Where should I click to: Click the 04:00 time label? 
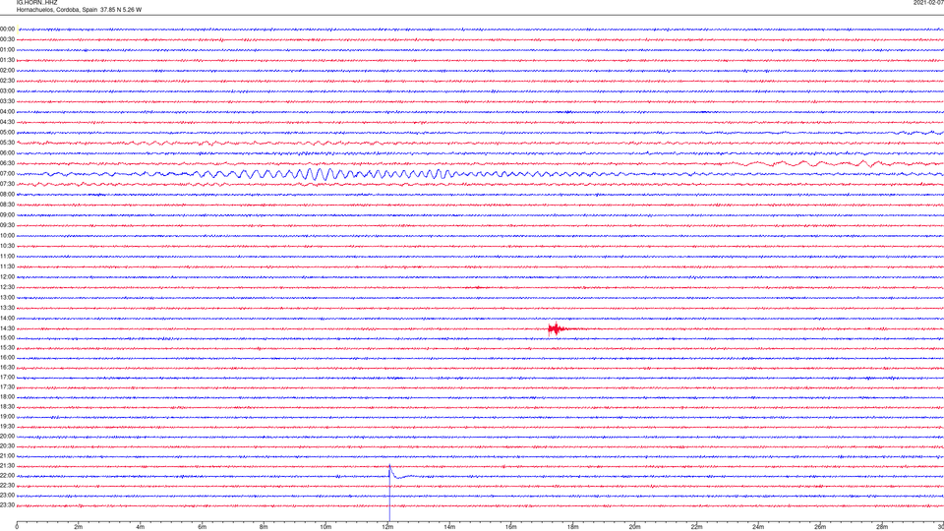click(7, 112)
